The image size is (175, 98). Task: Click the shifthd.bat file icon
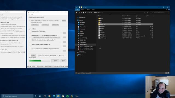[x=99, y=36]
